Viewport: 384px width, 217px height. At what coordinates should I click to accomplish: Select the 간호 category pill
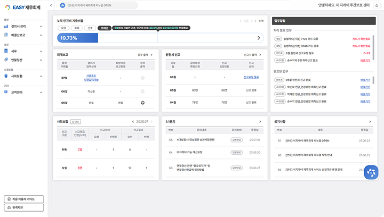90,28
